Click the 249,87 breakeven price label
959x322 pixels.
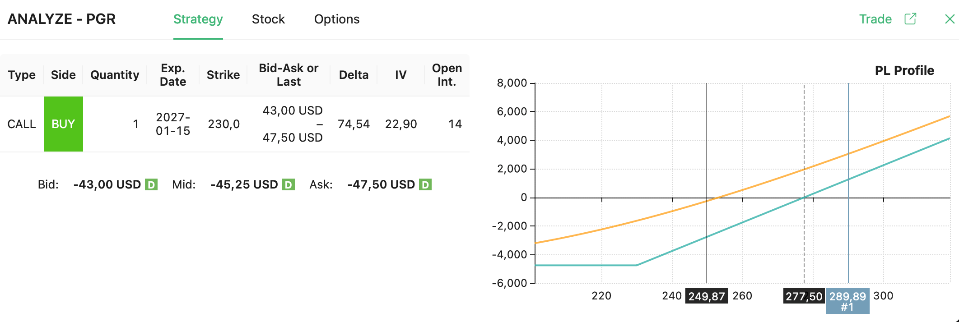pos(706,296)
